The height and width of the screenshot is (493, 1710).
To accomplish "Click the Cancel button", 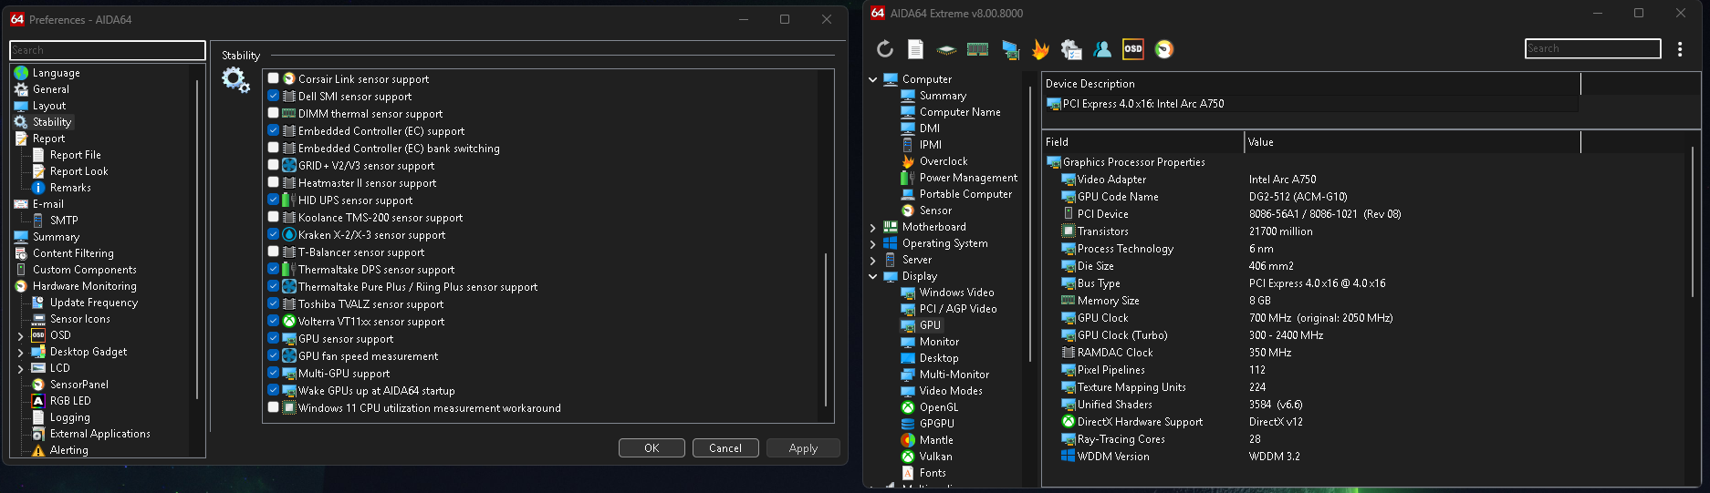I will [725, 447].
